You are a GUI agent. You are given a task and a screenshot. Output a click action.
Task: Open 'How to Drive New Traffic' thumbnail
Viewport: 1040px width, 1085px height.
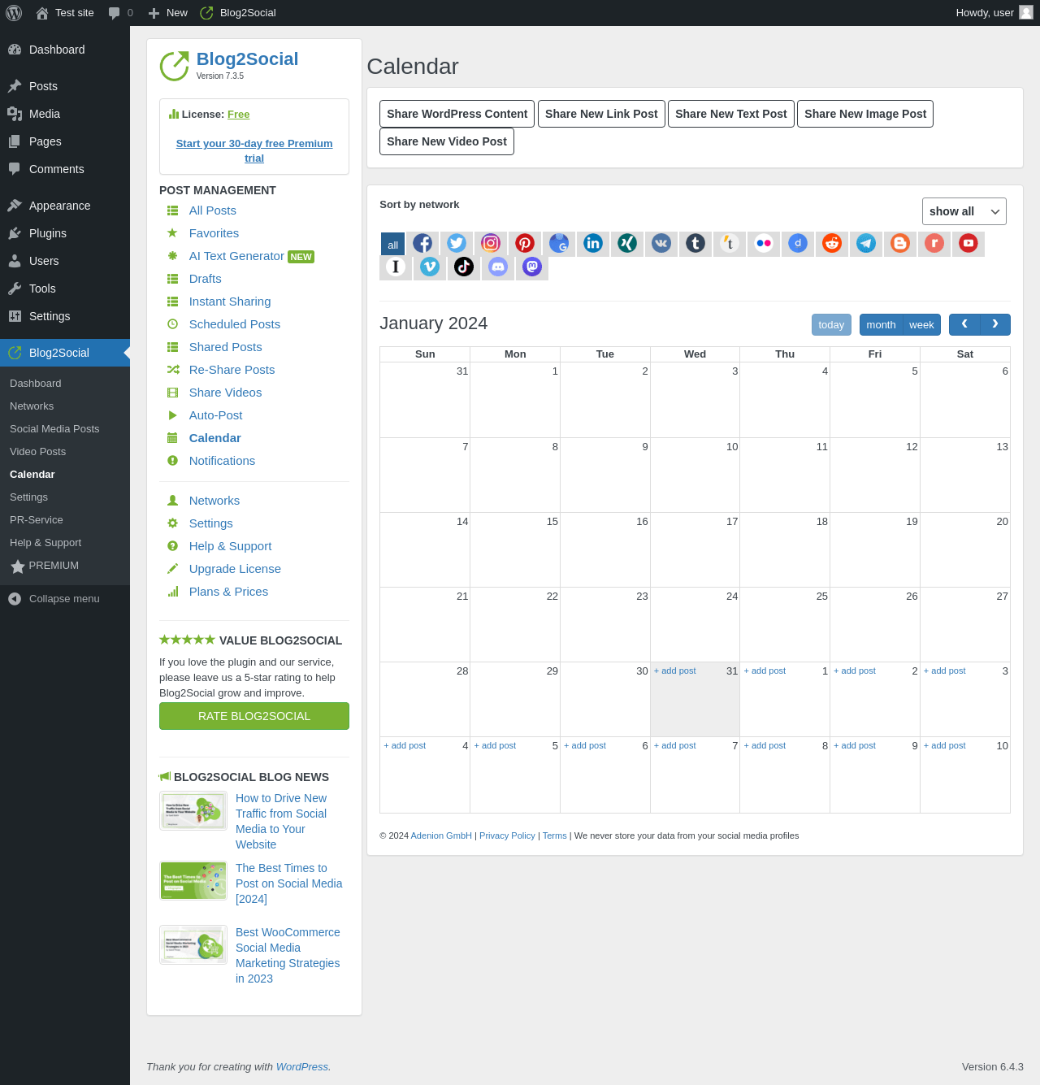pos(193,810)
